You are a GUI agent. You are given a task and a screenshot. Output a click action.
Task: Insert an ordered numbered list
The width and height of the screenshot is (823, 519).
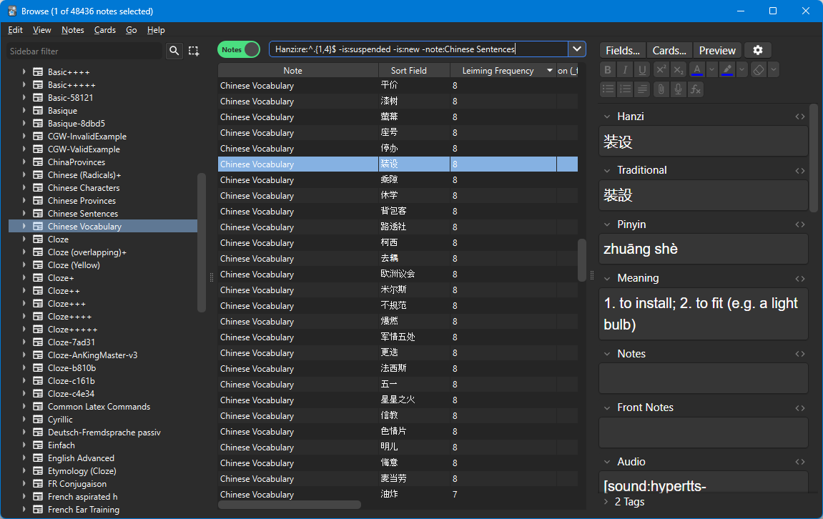click(x=625, y=89)
